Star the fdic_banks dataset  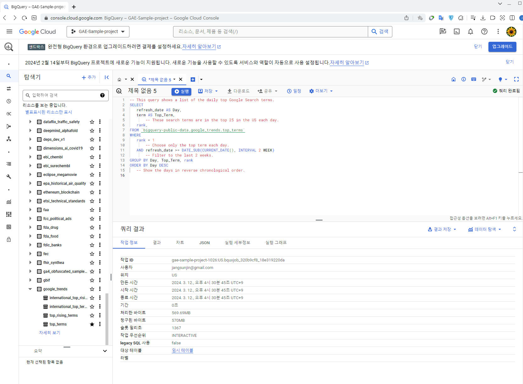click(x=92, y=245)
